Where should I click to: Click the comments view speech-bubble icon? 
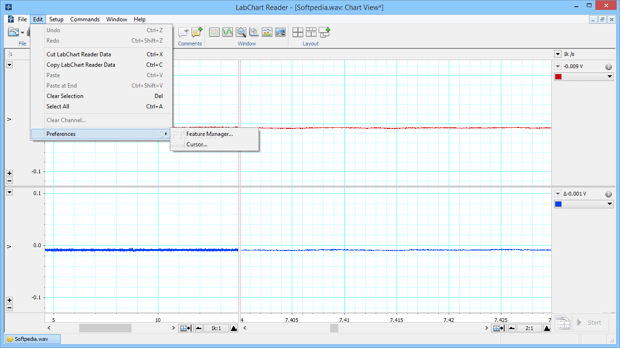tap(183, 32)
